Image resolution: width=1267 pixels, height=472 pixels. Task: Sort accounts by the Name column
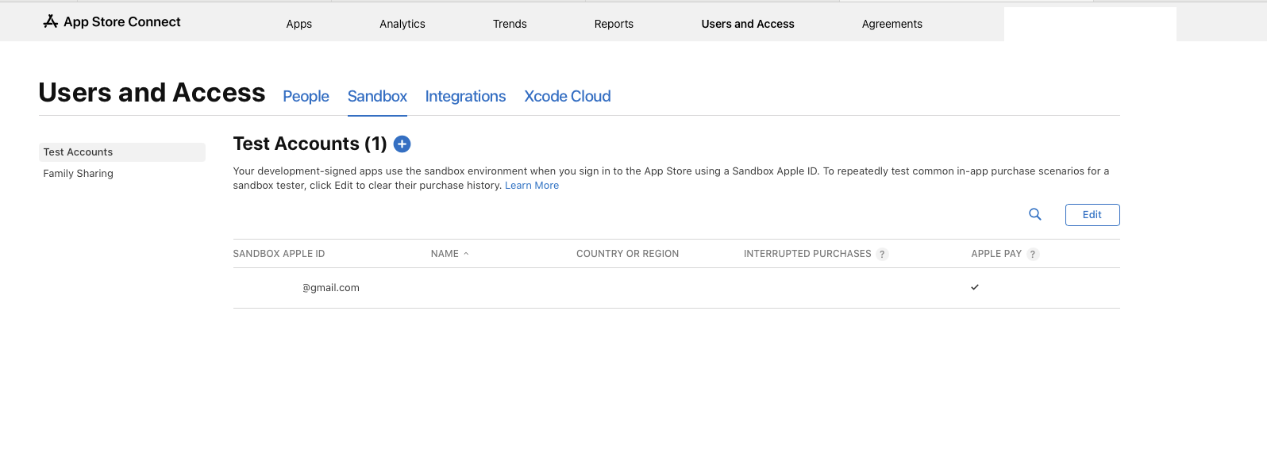445,254
